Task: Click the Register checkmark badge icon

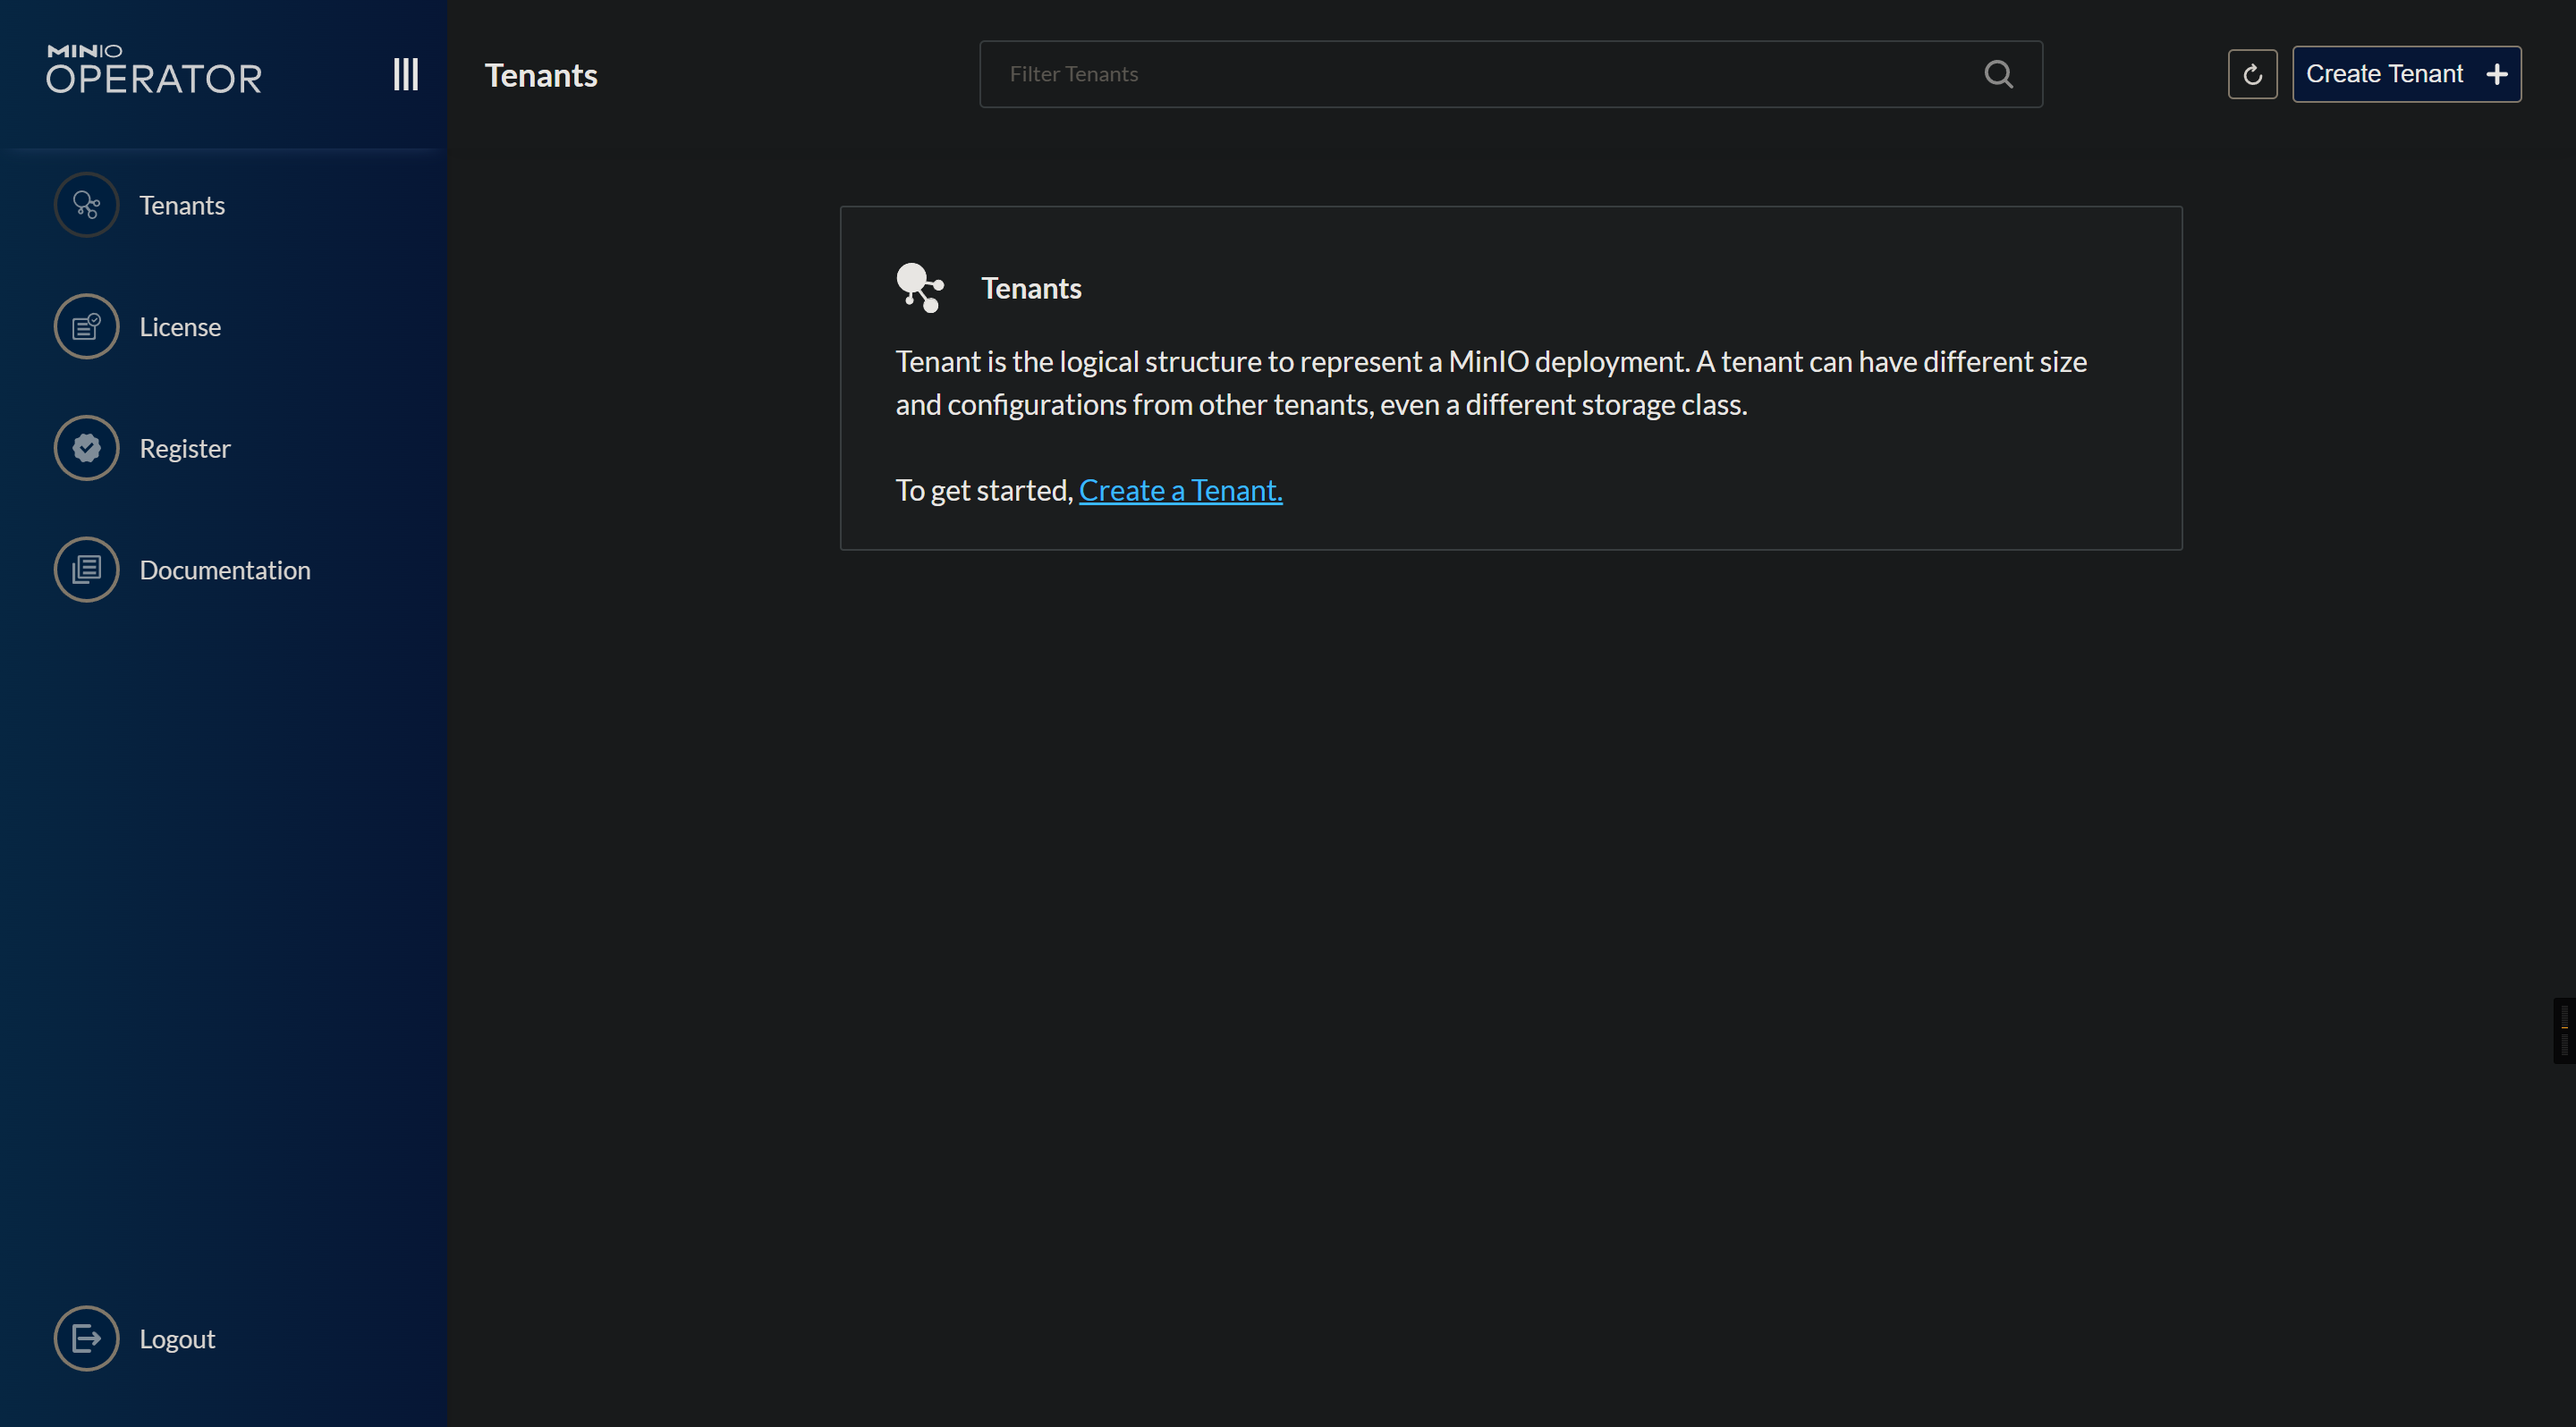Action: tap(87, 449)
